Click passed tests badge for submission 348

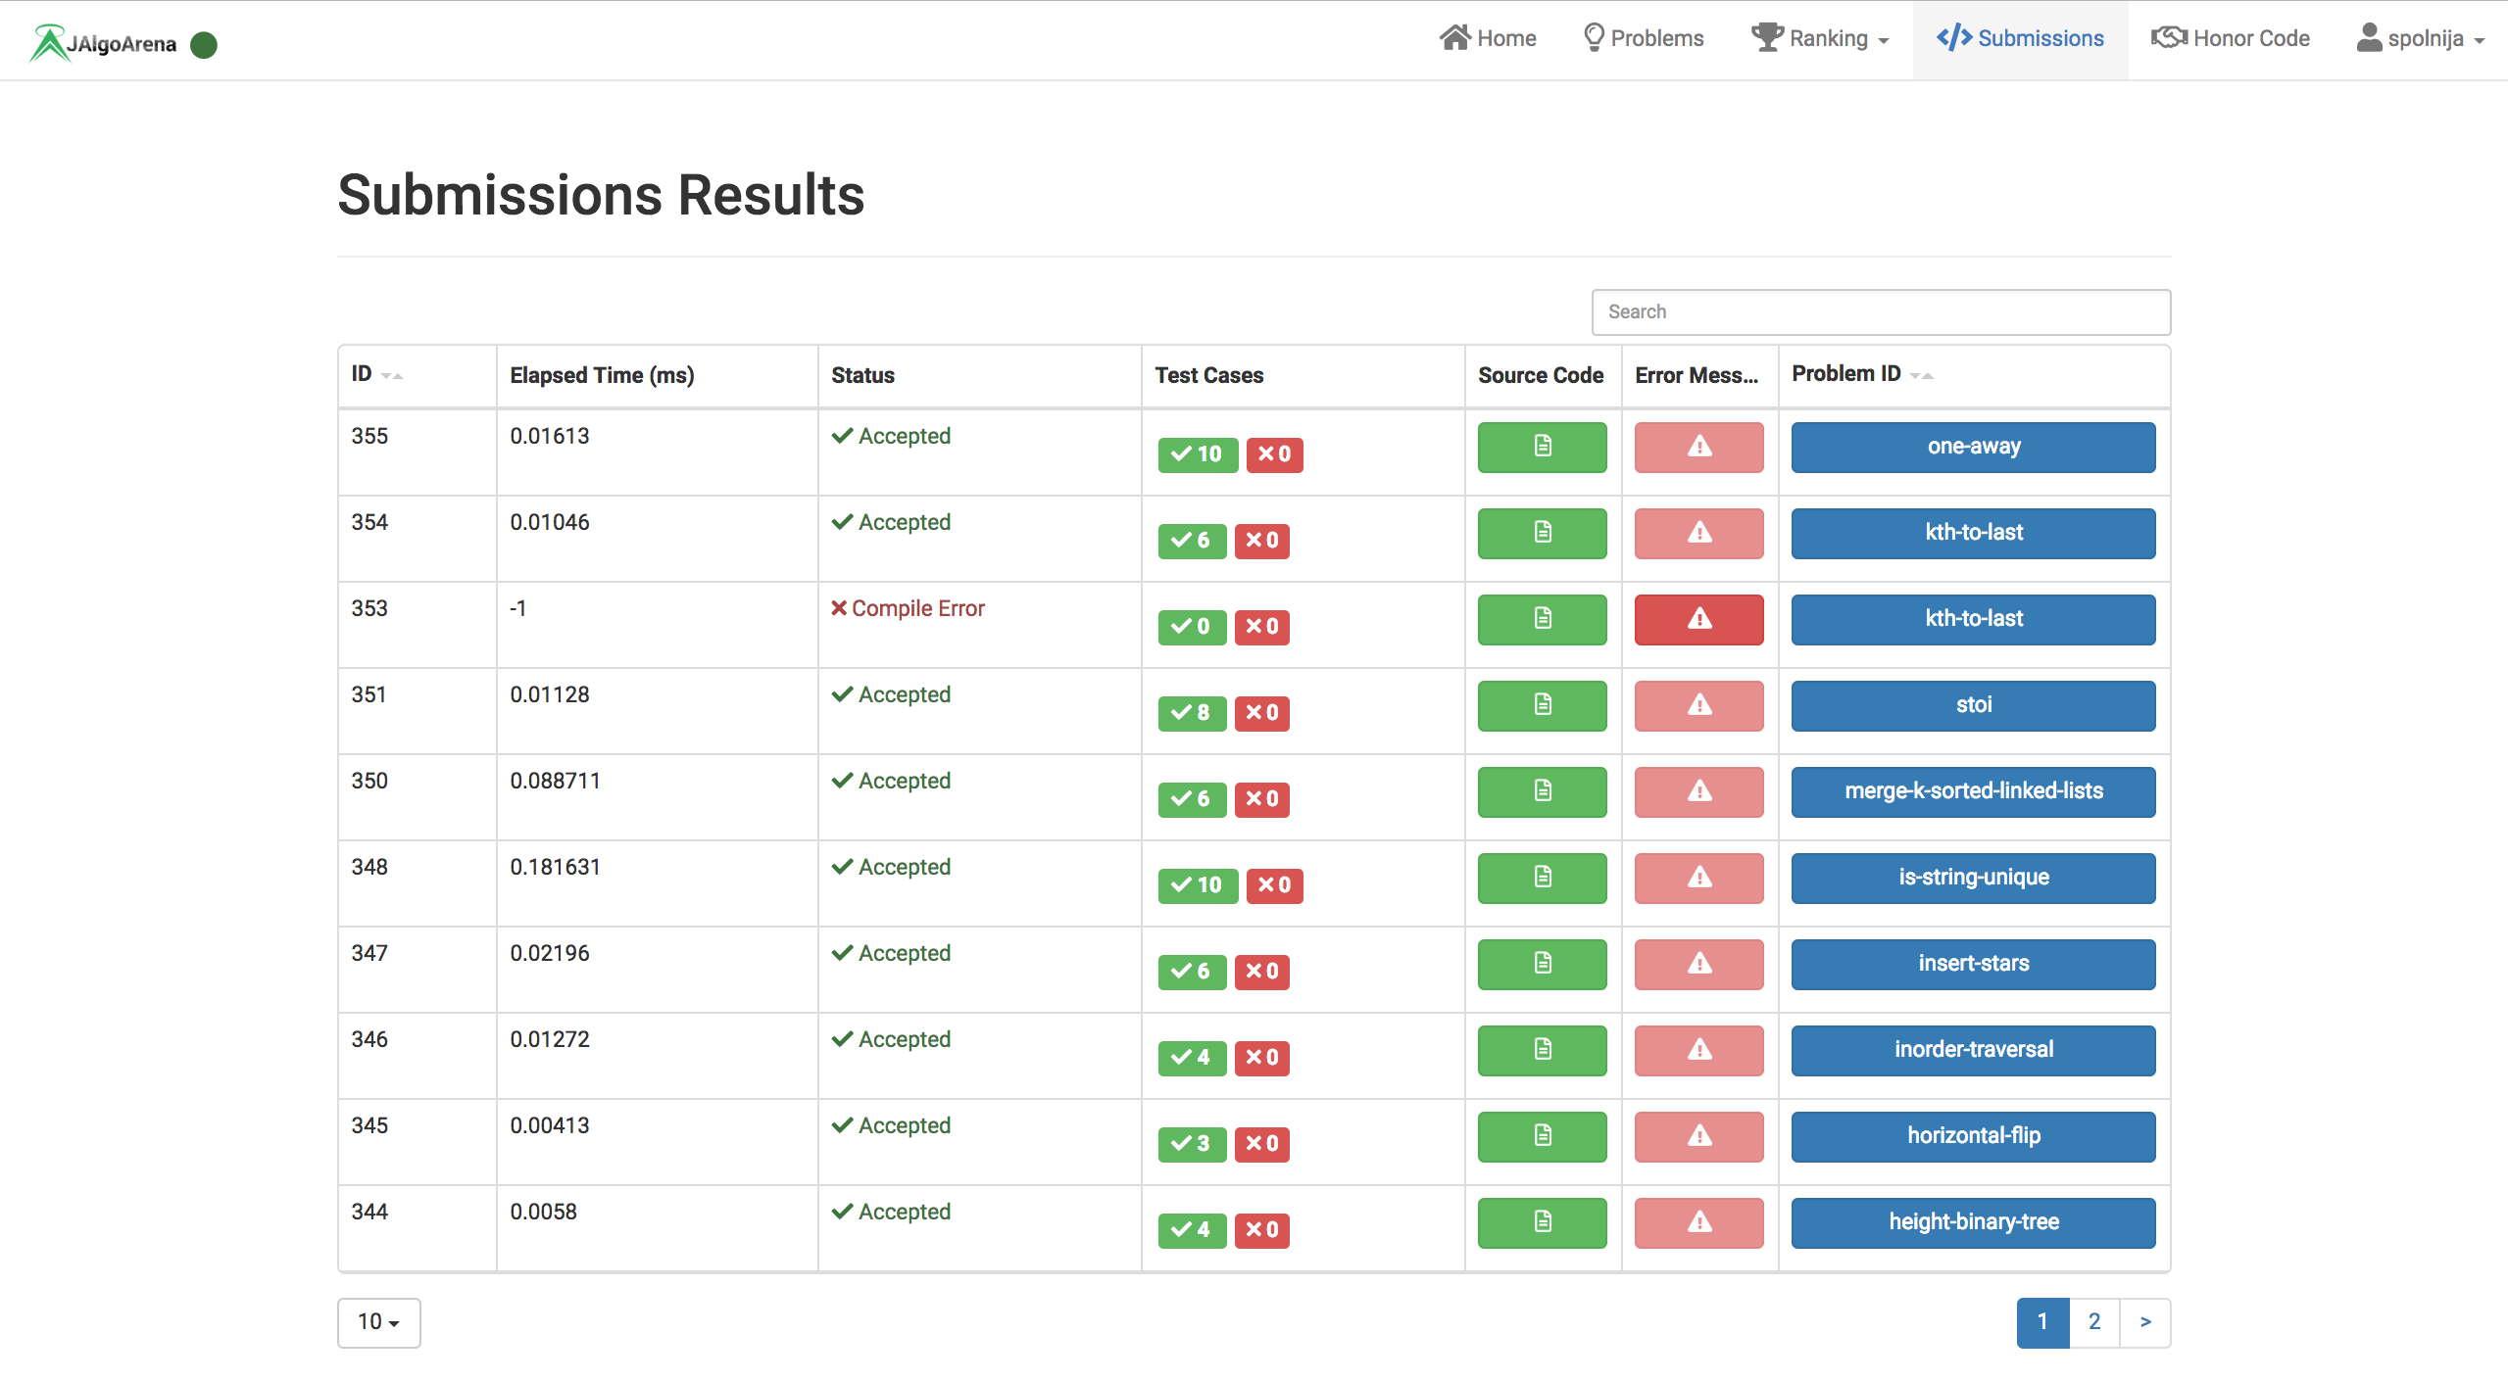click(1197, 885)
